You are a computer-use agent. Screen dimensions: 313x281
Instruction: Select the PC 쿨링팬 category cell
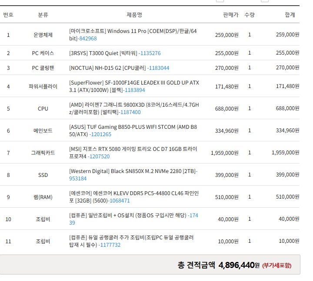(43, 68)
